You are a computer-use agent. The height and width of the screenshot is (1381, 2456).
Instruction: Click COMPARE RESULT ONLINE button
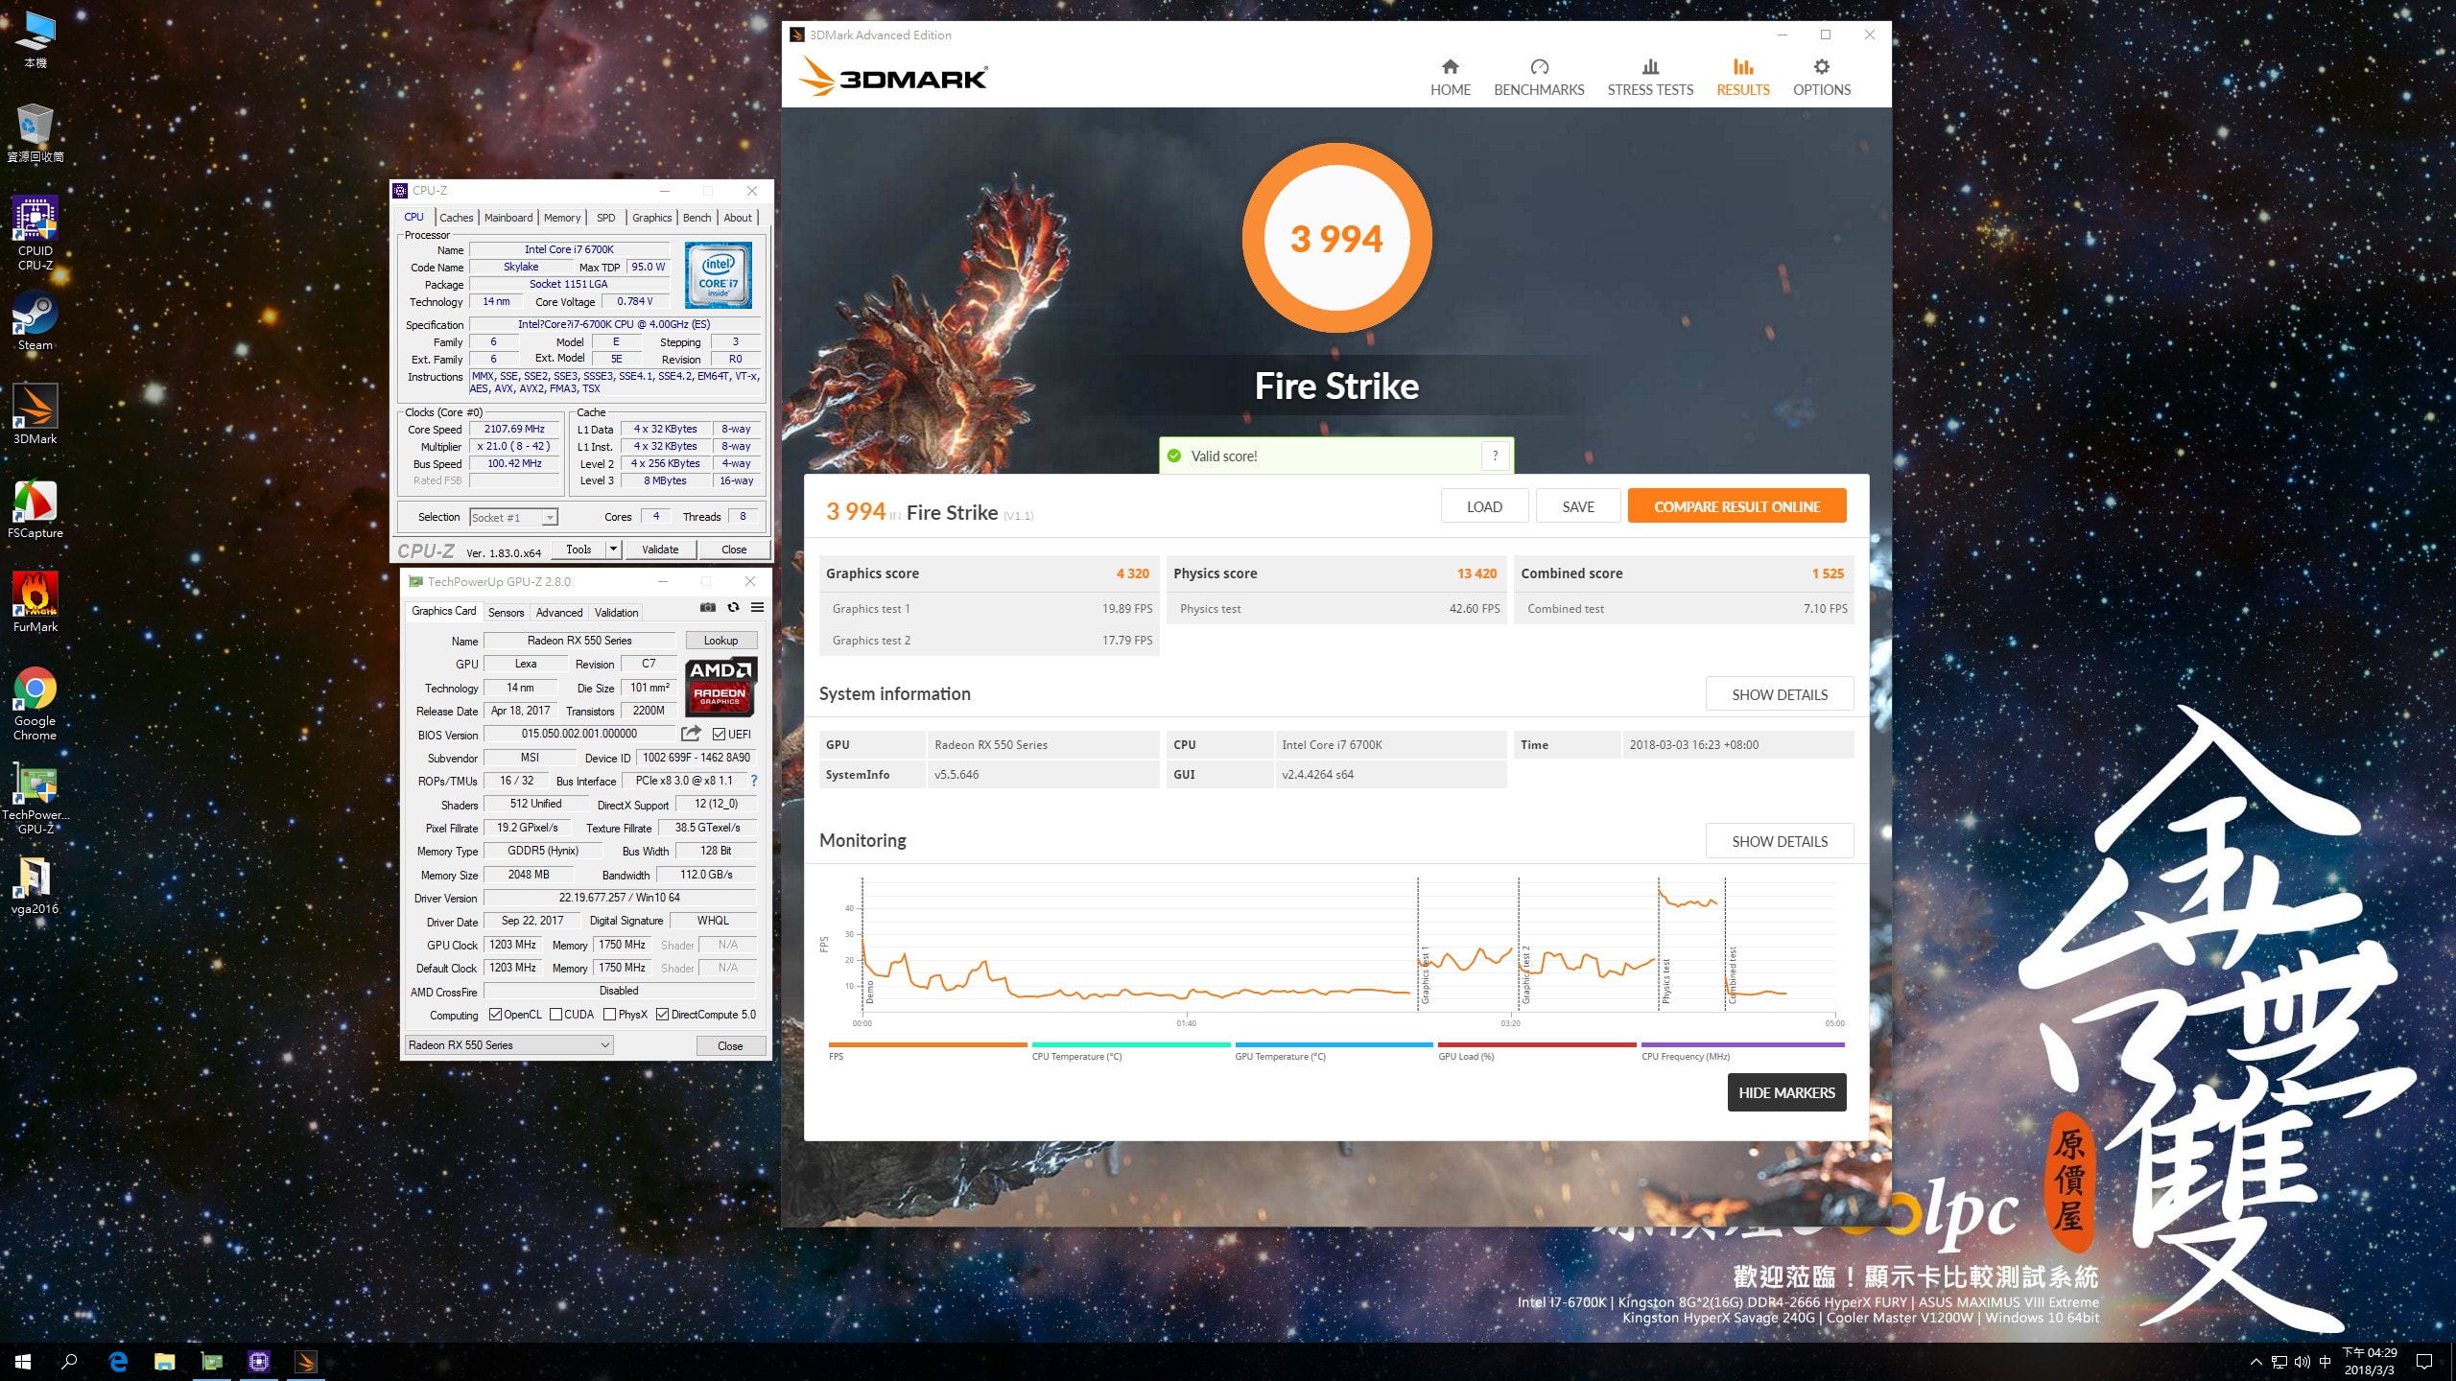tap(1736, 506)
